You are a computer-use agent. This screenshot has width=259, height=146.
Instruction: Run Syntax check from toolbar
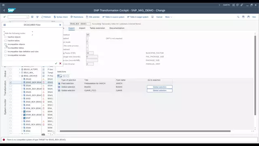point(61,17)
